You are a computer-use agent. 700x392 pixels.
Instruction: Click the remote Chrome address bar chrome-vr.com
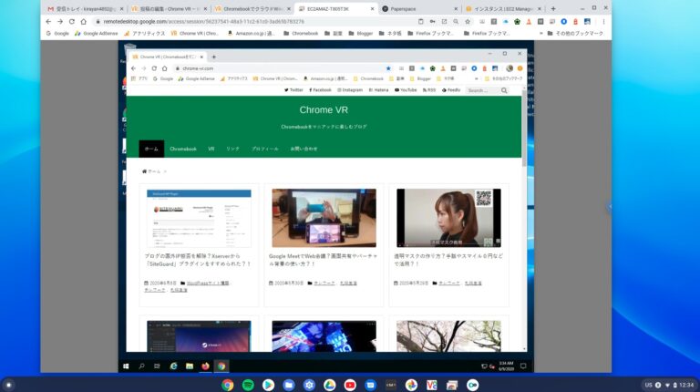(x=277, y=68)
